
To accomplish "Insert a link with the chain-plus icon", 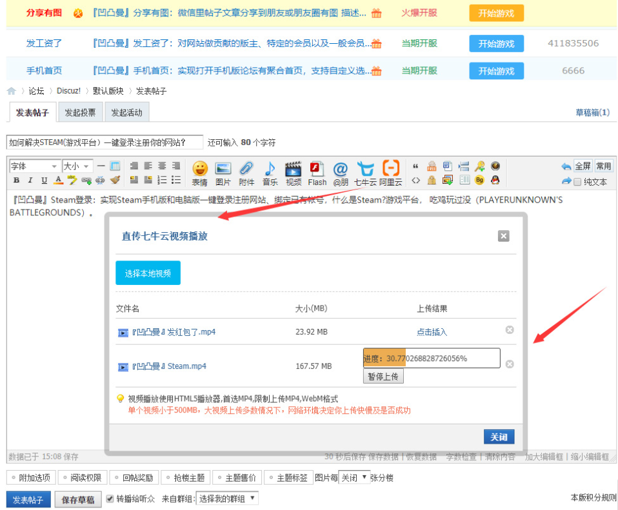I will [x=86, y=180].
